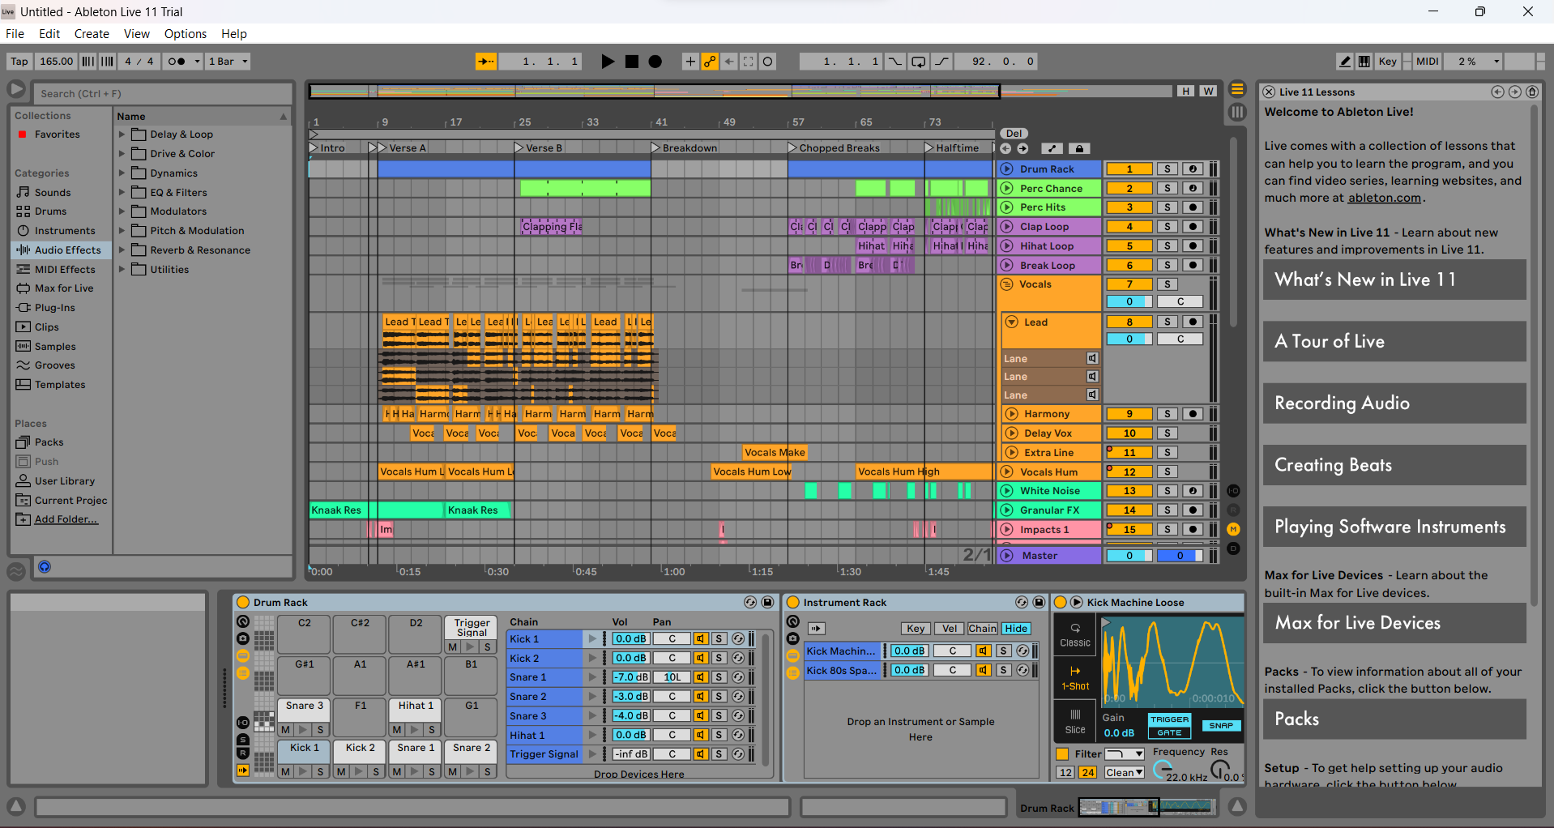Jump to the next locator
This screenshot has width=1554, height=828.
coord(1022,148)
